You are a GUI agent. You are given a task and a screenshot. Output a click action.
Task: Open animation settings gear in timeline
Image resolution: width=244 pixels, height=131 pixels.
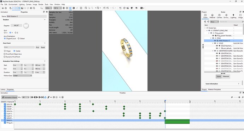click(54, 97)
